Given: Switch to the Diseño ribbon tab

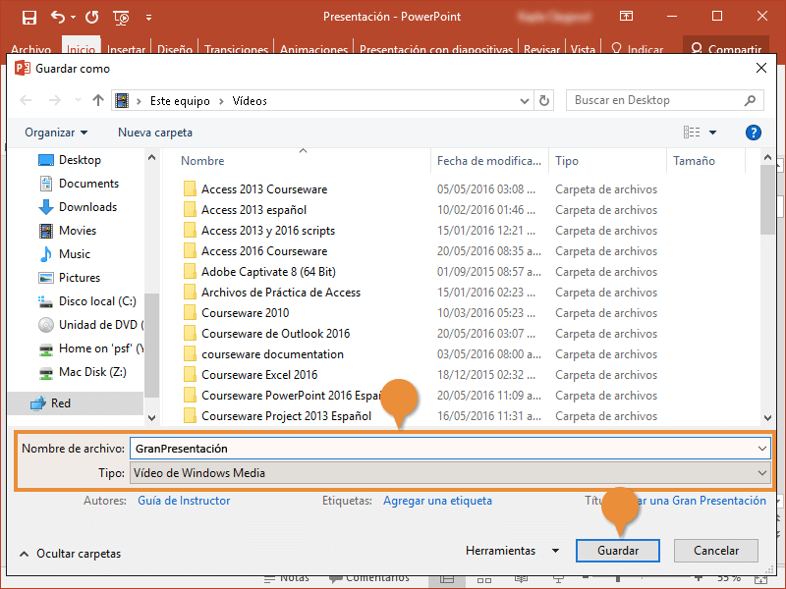Looking at the screenshot, I should click(175, 49).
